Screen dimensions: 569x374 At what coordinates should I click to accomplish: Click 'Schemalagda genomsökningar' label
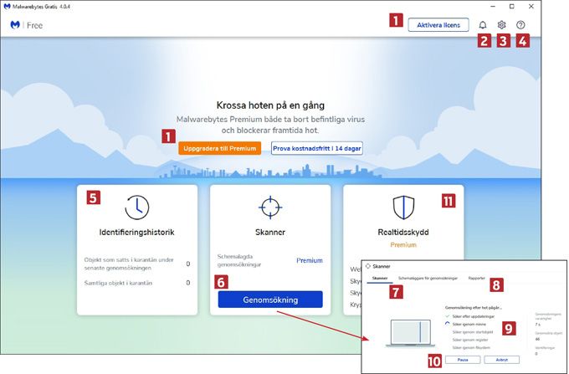pos(239,260)
